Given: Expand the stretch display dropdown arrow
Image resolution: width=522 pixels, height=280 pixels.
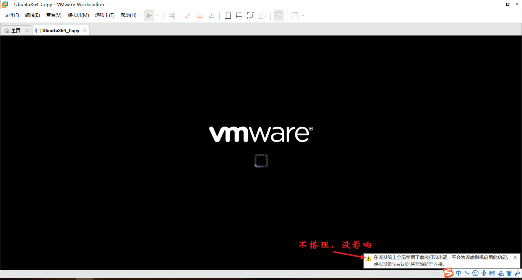Looking at the screenshot, I should [303, 16].
